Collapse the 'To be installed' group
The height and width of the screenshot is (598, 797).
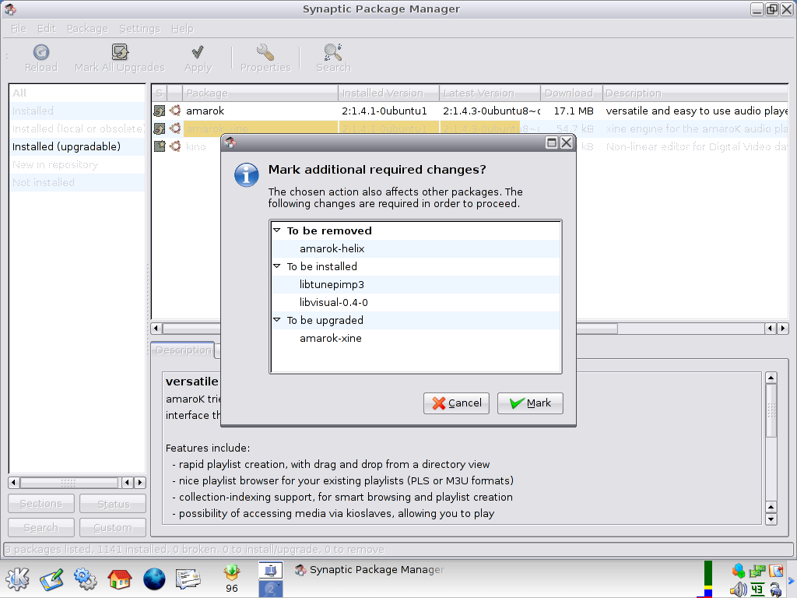[x=277, y=266]
